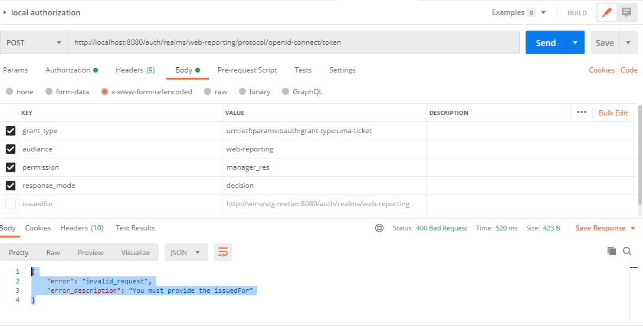Switch to the Params tab

click(x=15, y=70)
